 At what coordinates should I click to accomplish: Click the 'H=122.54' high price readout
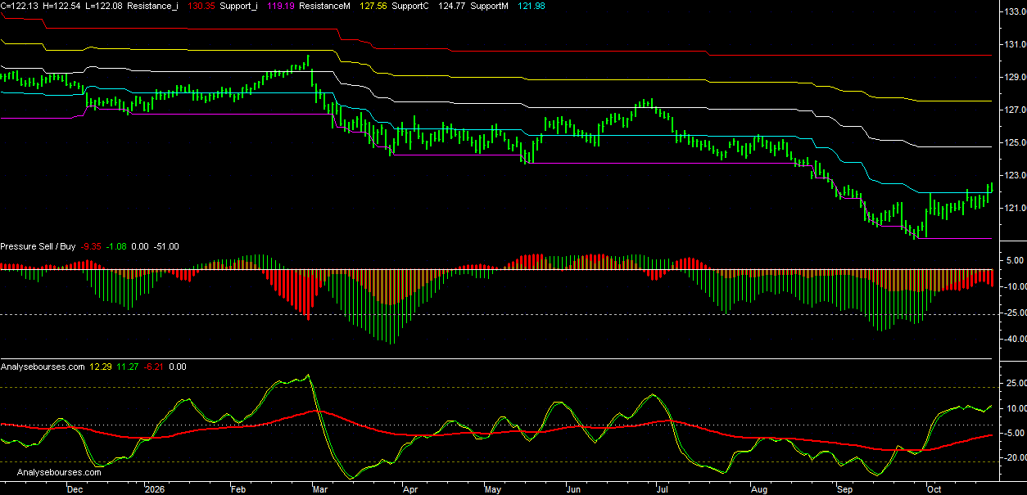(x=62, y=6)
